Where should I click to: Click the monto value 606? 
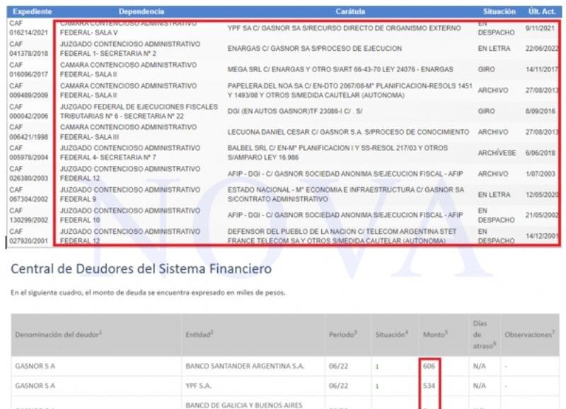click(429, 366)
